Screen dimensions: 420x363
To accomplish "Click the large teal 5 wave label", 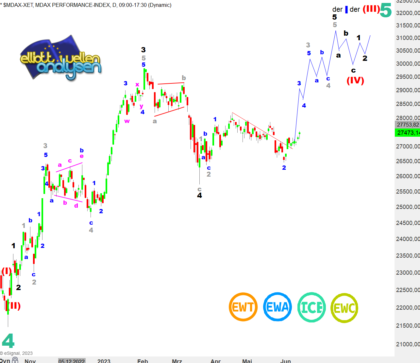I will (x=386, y=10).
